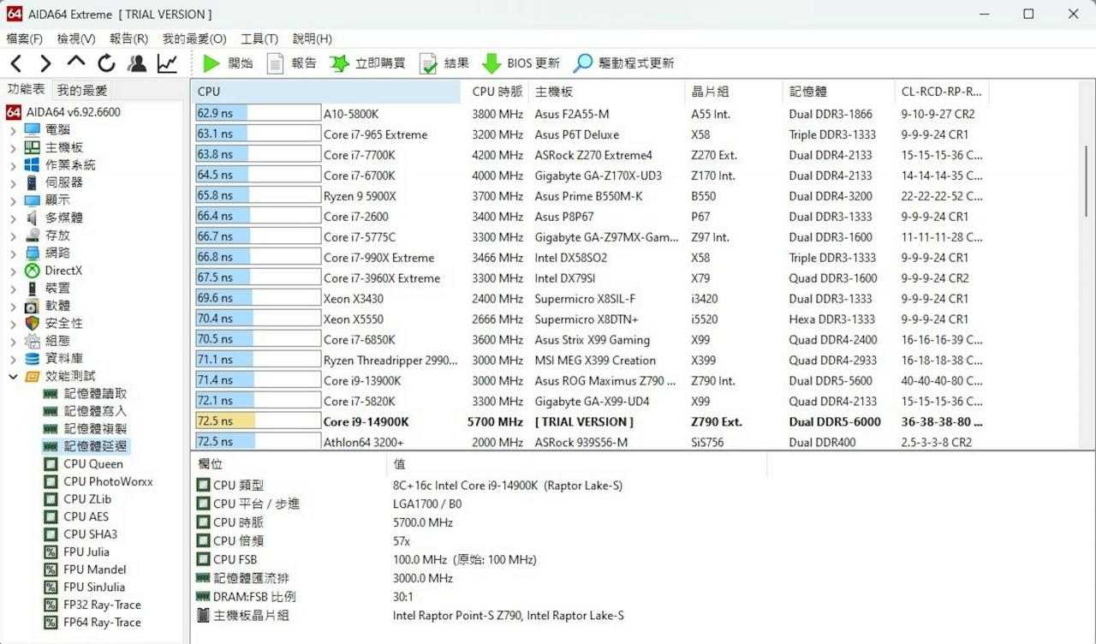This screenshot has height=644, width=1096.
Task: Expand the 主機板 tree node
Action: click(13, 147)
